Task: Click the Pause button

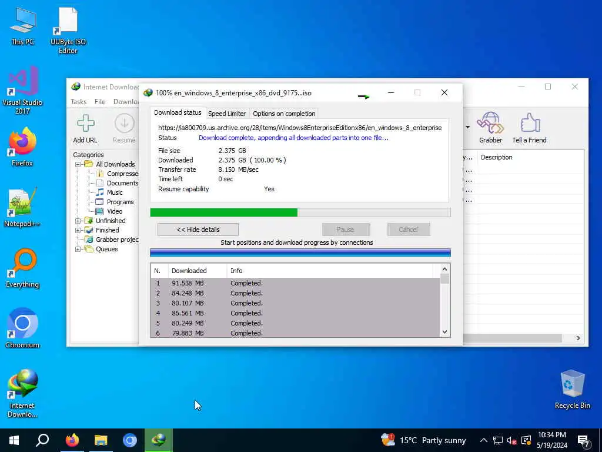Action: (346, 230)
